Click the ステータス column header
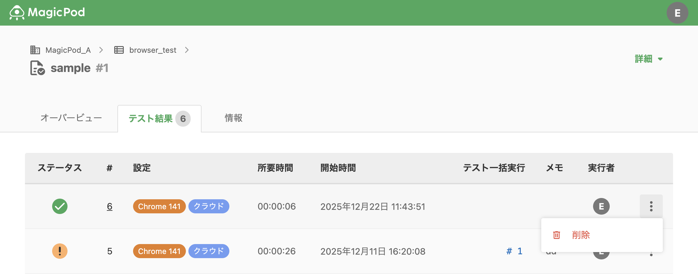 [60, 168]
